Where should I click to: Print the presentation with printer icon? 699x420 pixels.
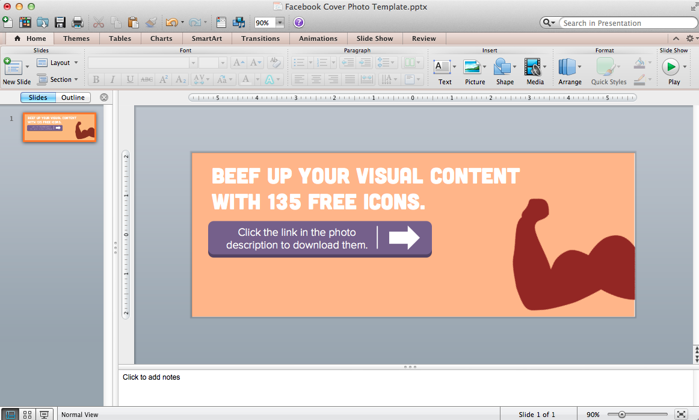coord(78,22)
